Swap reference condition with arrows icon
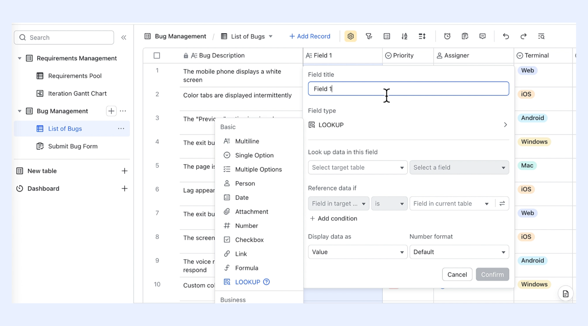 (x=502, y=203)
